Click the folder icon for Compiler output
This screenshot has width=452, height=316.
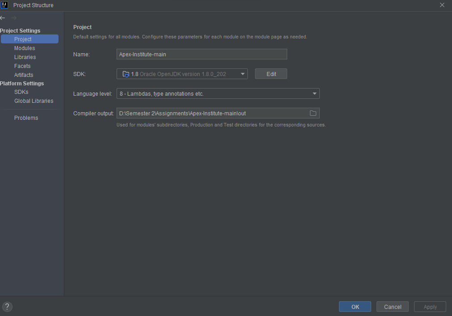coord(314,113)
